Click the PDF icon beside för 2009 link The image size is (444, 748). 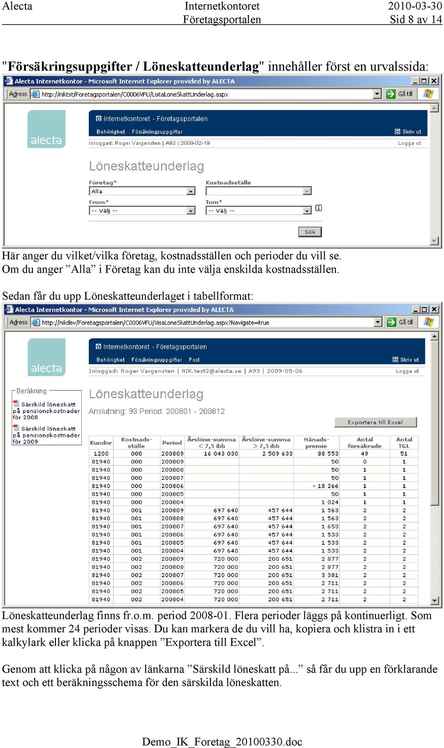point(16,428)
